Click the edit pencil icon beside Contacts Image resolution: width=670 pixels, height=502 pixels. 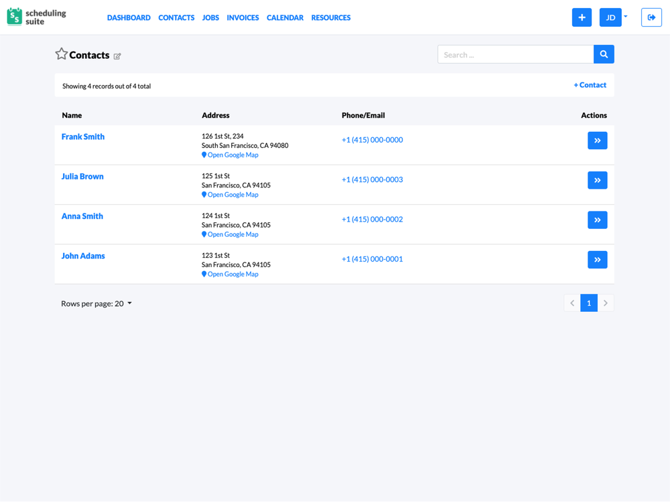(117, 56)
